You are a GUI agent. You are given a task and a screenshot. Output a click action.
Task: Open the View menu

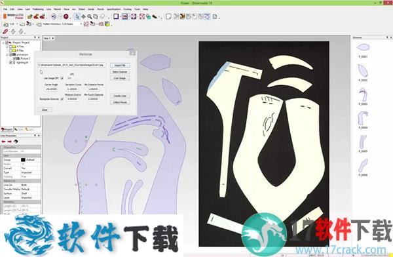pyautogui.click(x=20, y=9)
